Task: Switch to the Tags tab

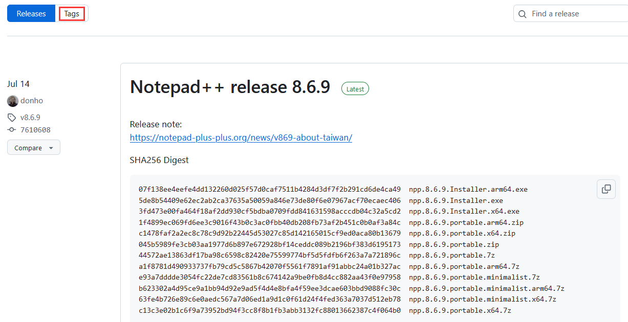Action: [x=72, y=13]
